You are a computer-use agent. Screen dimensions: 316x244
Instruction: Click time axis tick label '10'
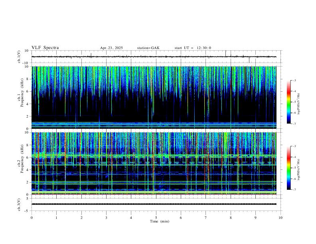(280, 218)
